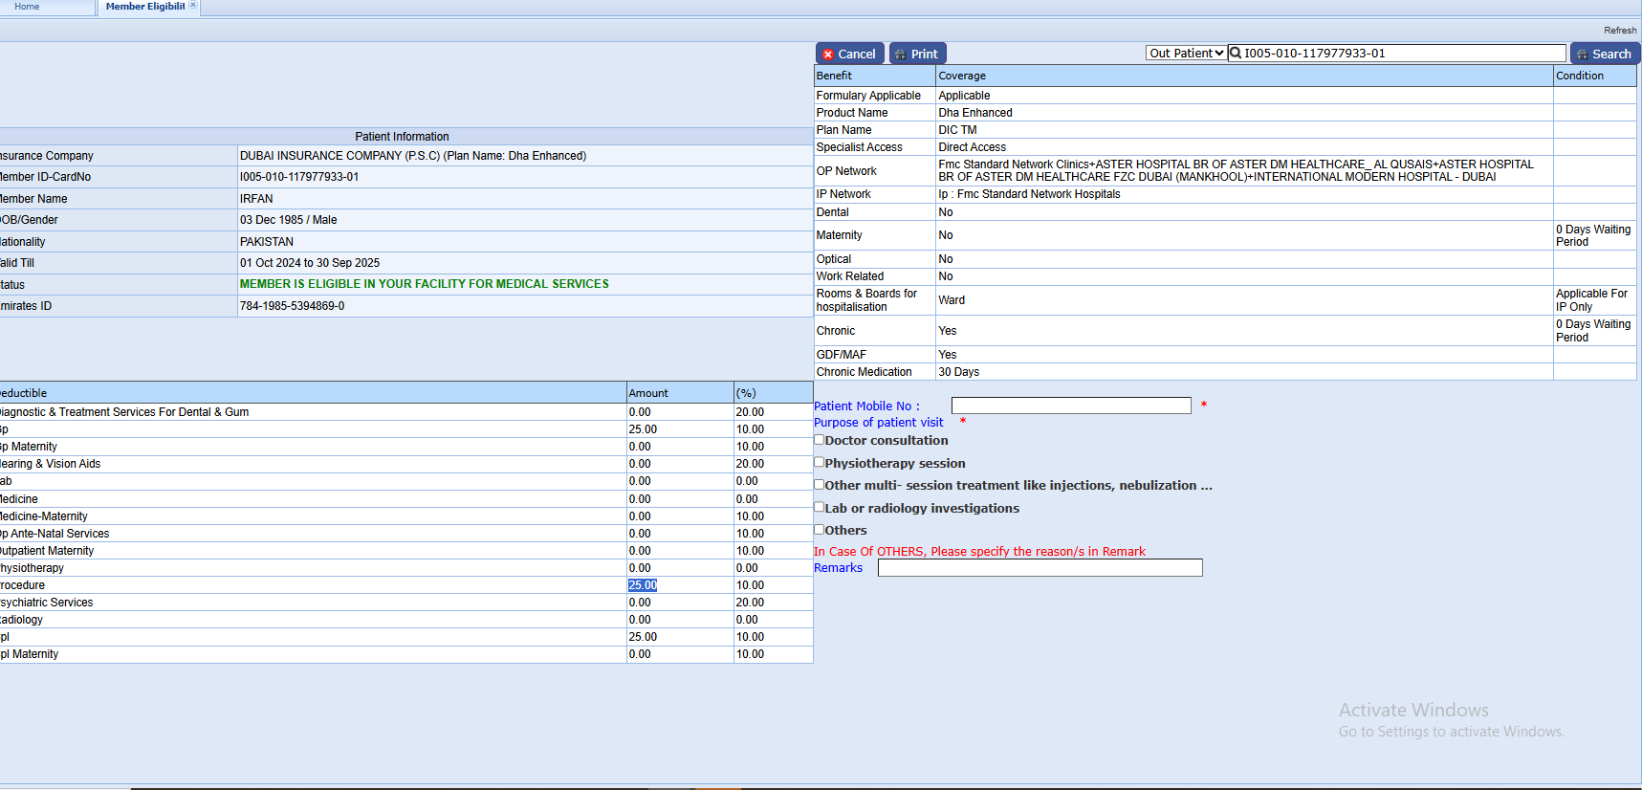1642x790 pixels.
Task: Tick the Physiotherapy session checkbox
Action: click(819, 462)
